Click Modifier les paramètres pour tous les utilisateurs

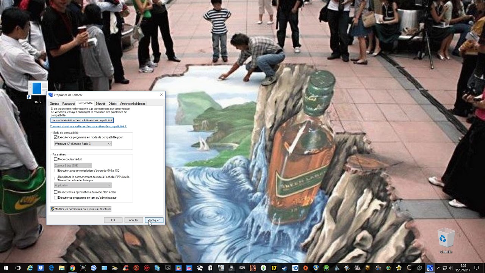point(81,209)
